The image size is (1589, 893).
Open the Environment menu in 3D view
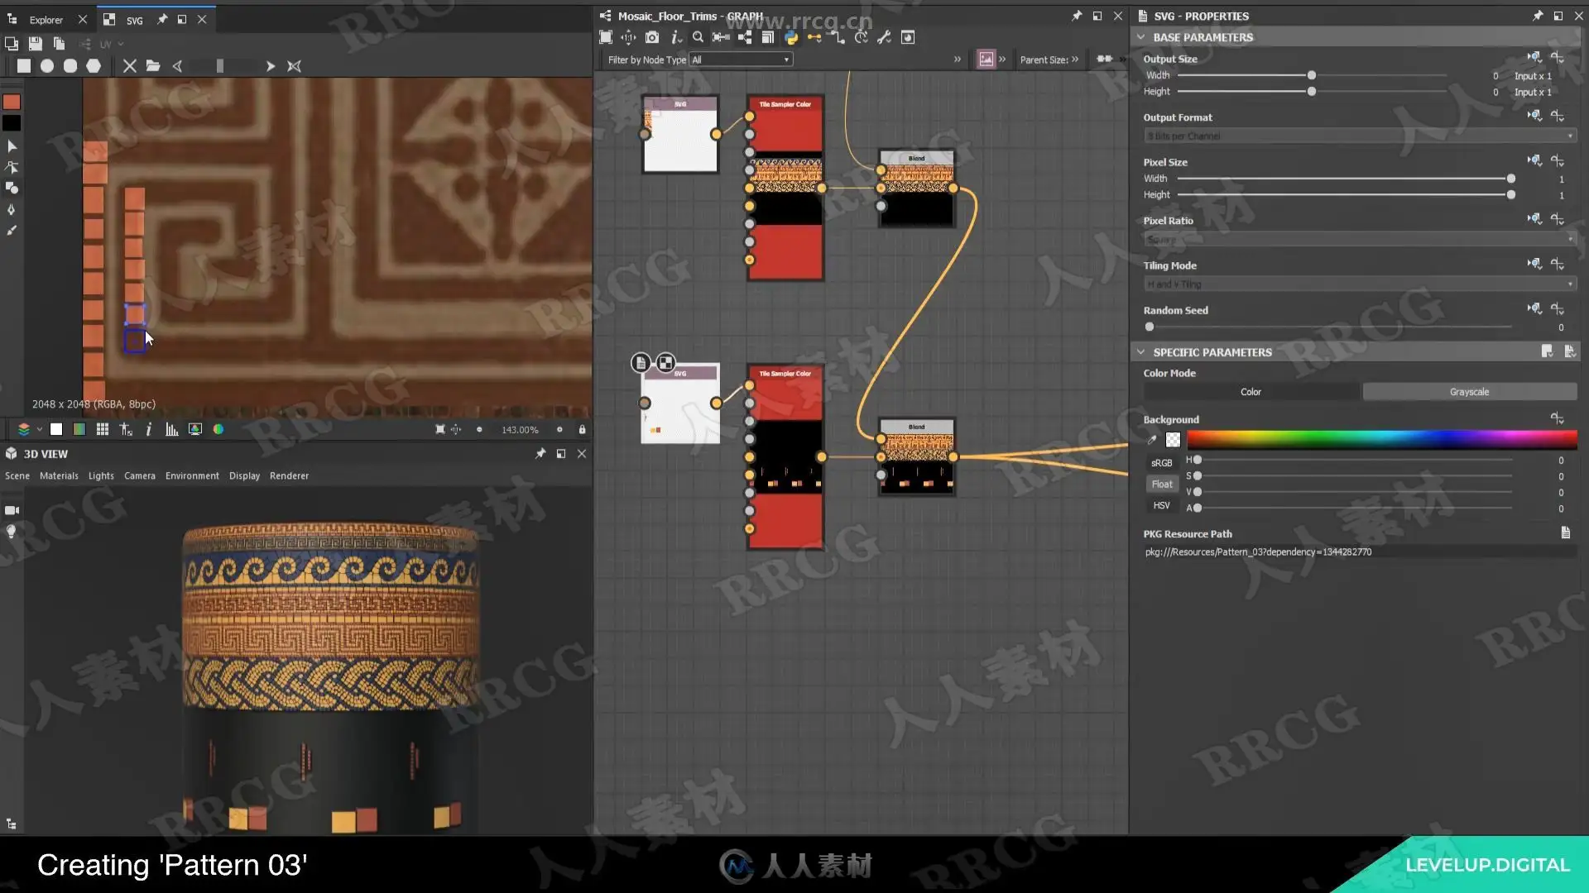tap(192, 475)
